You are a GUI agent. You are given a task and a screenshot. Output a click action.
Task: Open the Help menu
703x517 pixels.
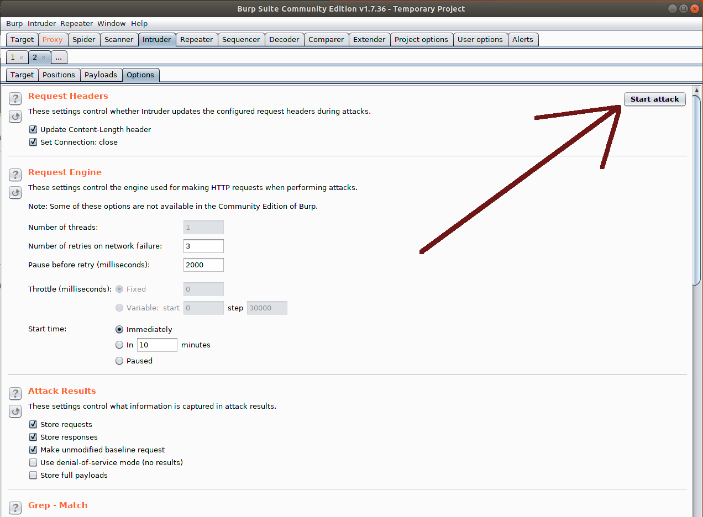pyautogui.click(x=139, y=23)
